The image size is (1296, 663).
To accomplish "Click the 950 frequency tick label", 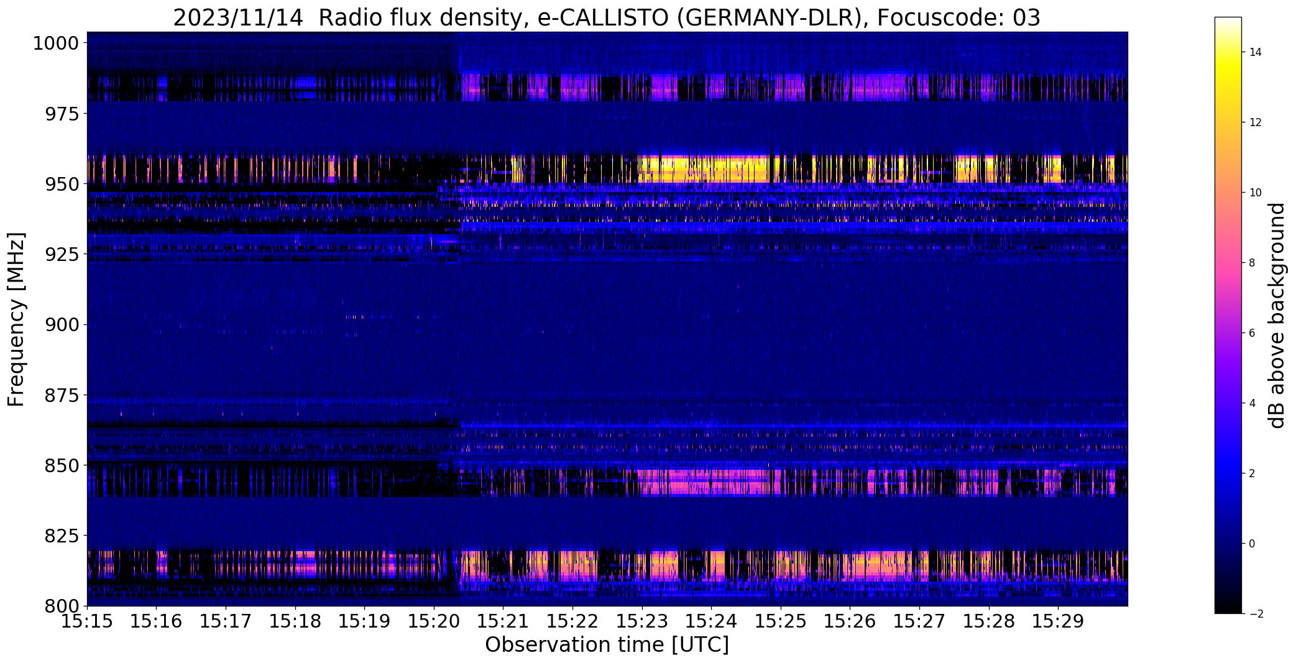I will (62, 185).
